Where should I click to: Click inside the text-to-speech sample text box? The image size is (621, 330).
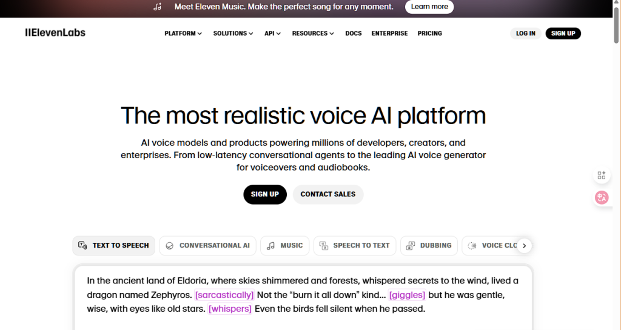pos(303,299)
